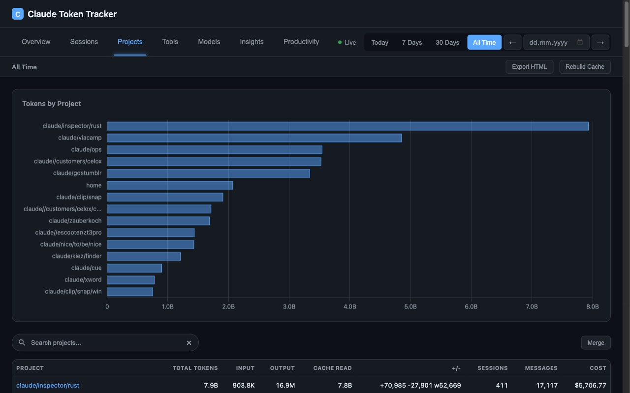Open the Overview tab
This screenshot has height=393, width=630.
36,42
